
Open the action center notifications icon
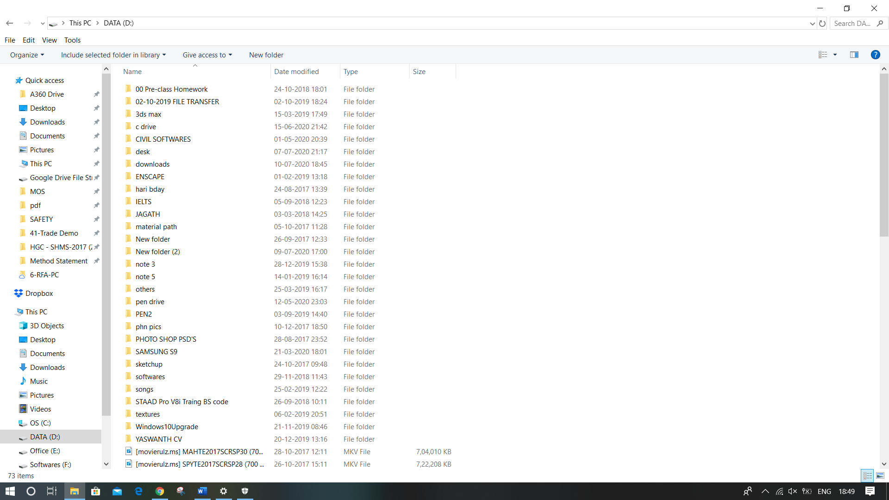pyautogui.click(x=870, y=491)
